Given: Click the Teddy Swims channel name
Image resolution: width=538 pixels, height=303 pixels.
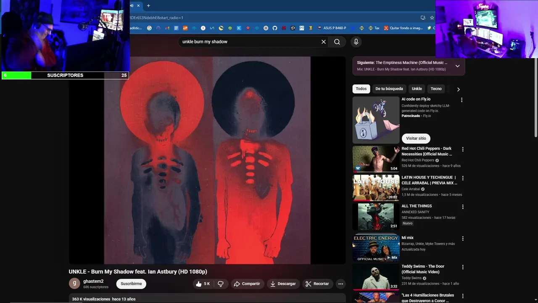Looking at the screenshot, I should [411, 278].
